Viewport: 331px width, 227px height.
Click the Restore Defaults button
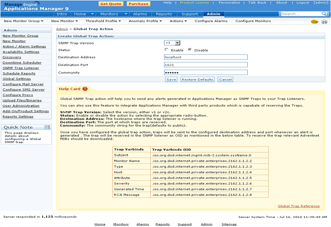[x=197, y=80]
